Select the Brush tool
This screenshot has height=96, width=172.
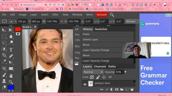click(x=4, y=75)
